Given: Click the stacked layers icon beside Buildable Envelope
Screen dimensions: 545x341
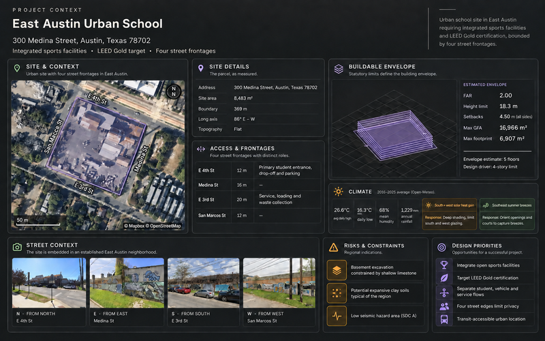Looking at the screenshot, I should coord(339,69).
